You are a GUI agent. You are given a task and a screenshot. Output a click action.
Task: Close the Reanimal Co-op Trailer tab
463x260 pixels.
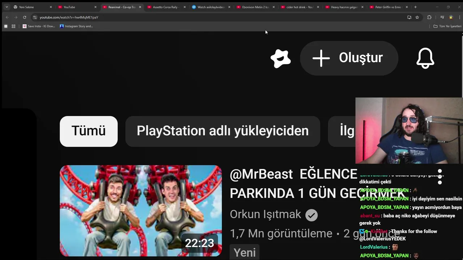(140, 7)
